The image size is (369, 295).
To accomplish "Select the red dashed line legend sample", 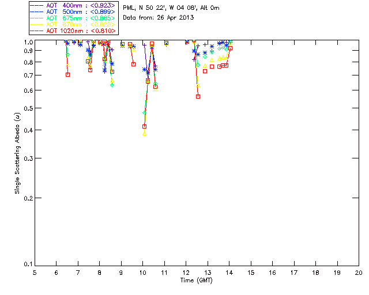I will (x=37, y=31).
